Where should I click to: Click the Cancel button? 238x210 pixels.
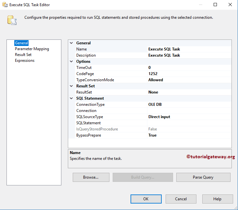(x=181, y=199)
